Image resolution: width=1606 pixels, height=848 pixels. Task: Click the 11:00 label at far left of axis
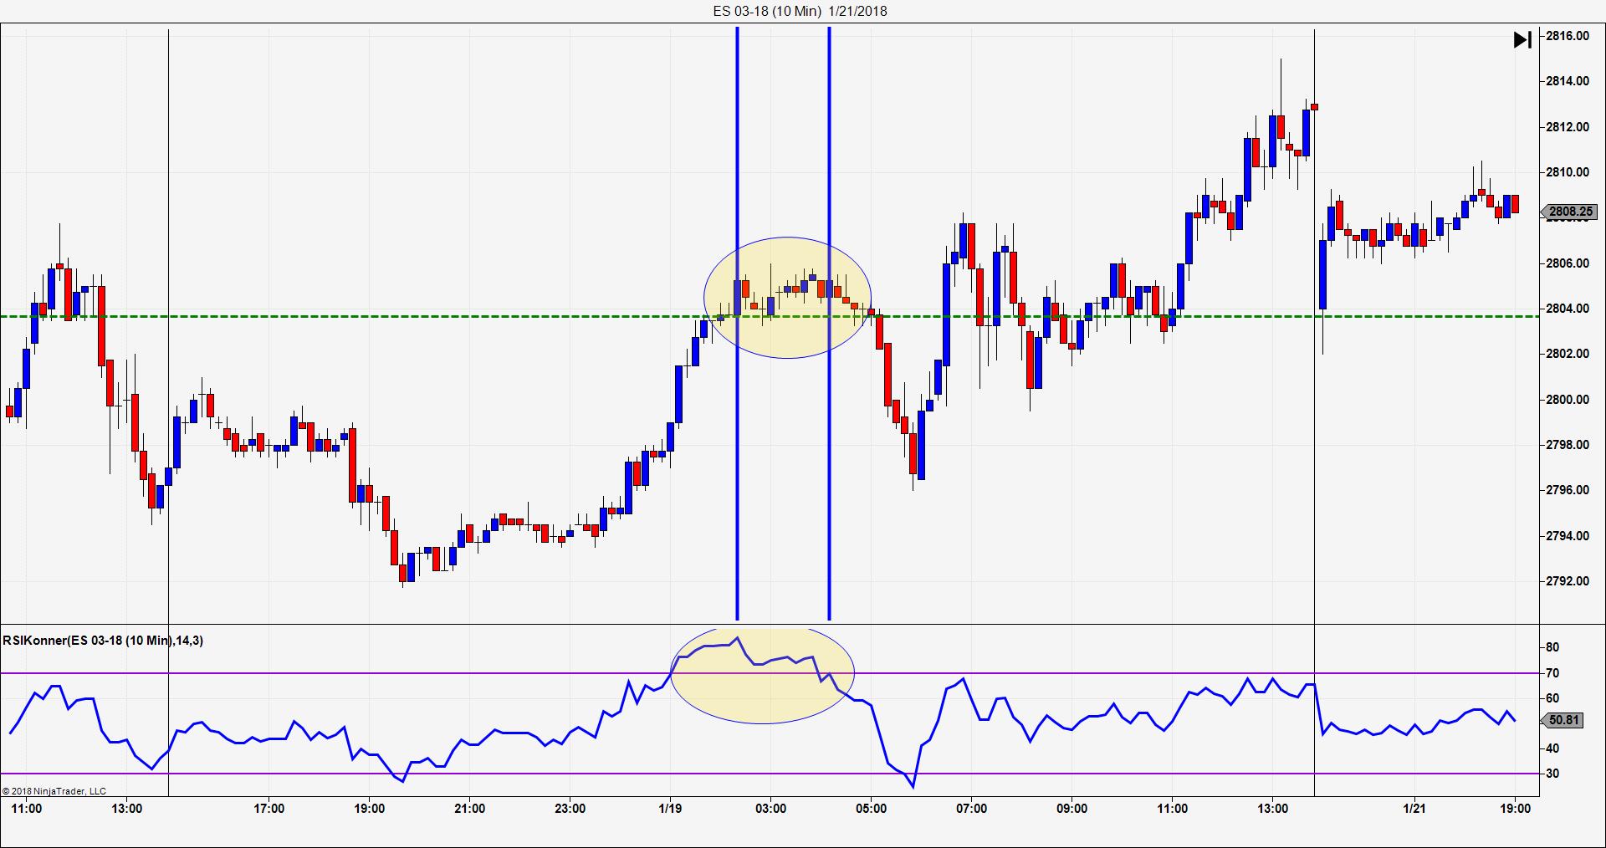pos(26,809)
